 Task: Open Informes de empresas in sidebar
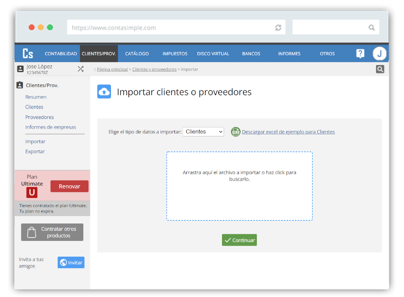click(51, 127)
